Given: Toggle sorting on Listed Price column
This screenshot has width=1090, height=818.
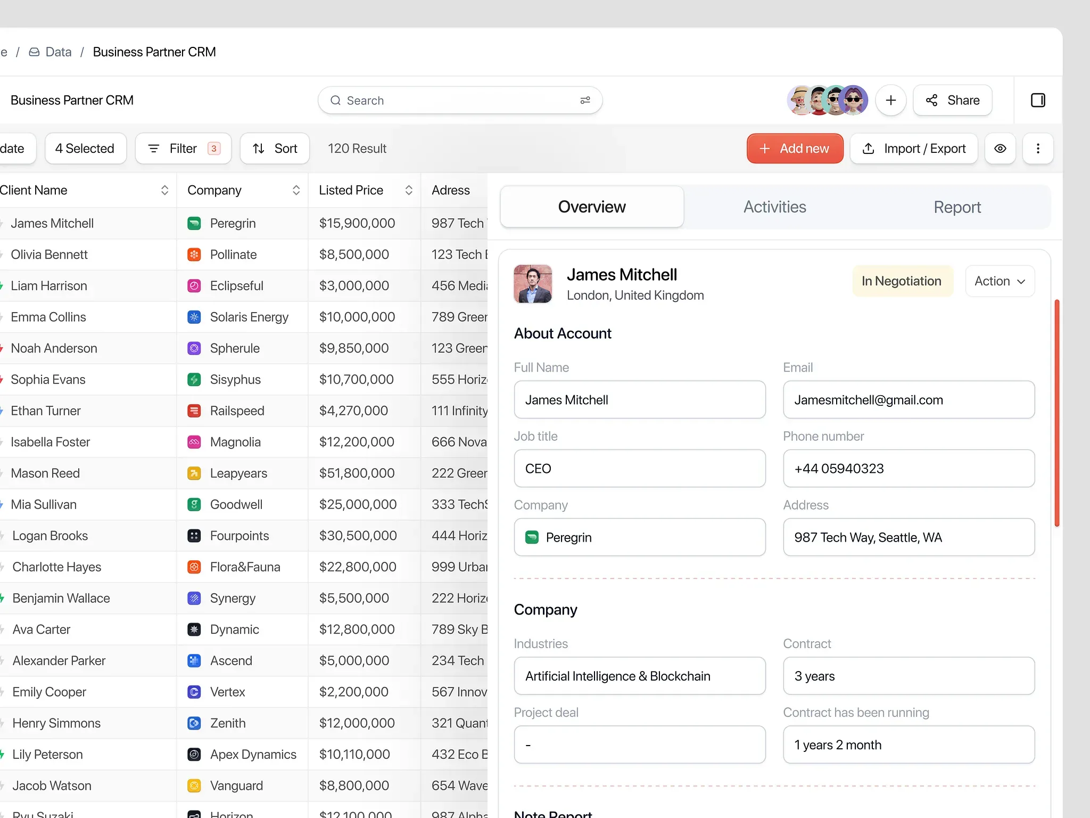Looking at the screenshot, I should pyautogui.click(x=408, y=191).
